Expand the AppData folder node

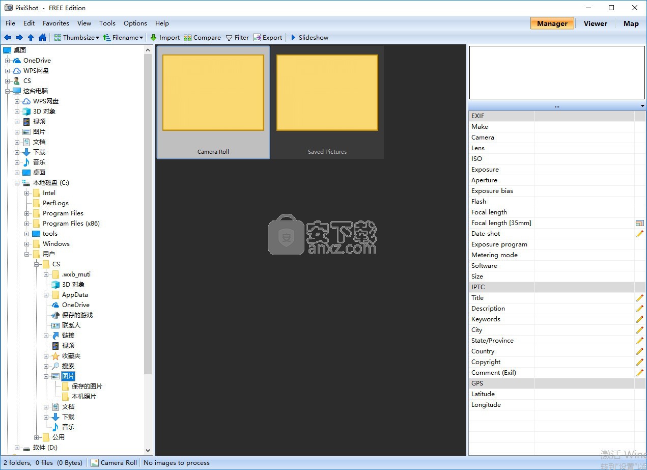pos(46,295)
